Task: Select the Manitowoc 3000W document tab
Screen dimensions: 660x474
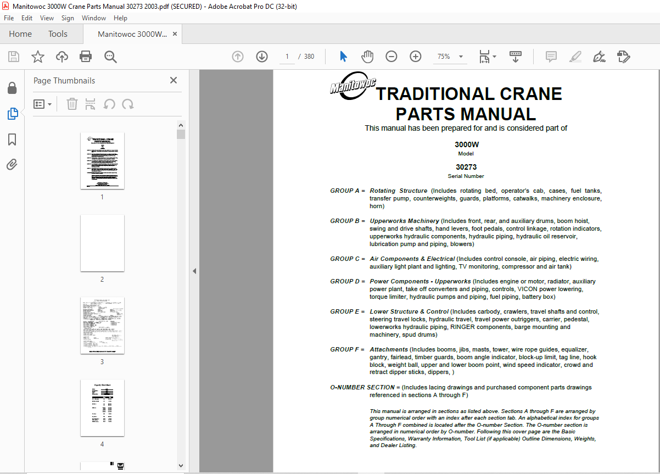Action: click(132, 34)
